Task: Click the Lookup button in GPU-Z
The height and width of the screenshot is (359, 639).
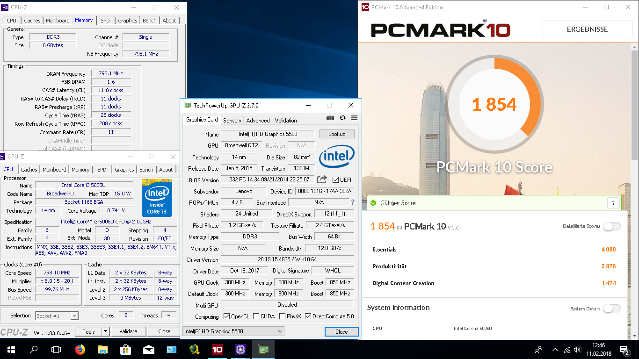Action: tap(337, 134)
